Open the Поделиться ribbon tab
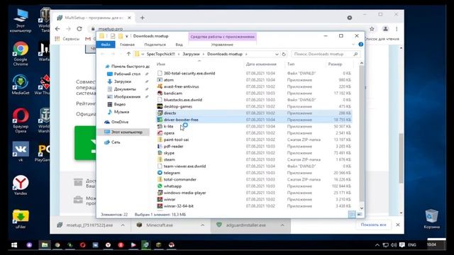Image resolution: width=454 pixels, height=255 pixels. 155,45
